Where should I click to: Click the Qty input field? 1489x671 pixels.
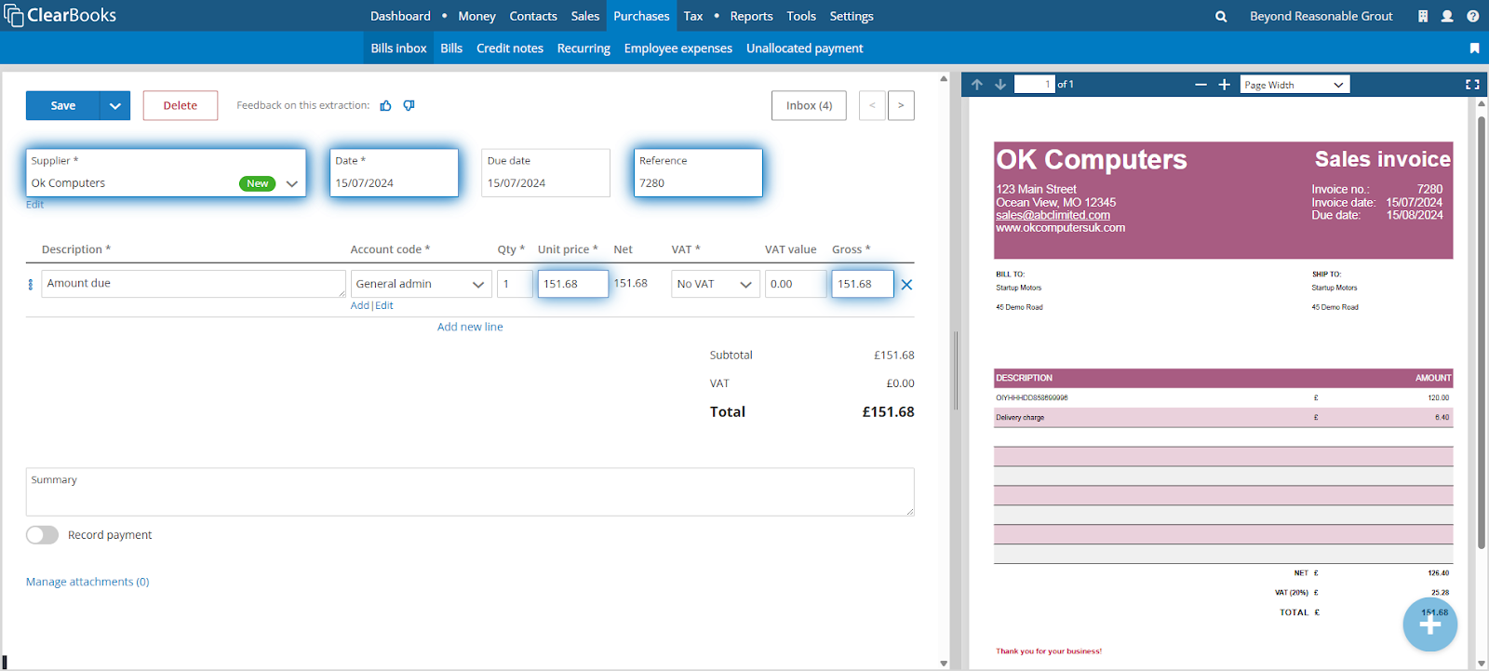point(515,284)
